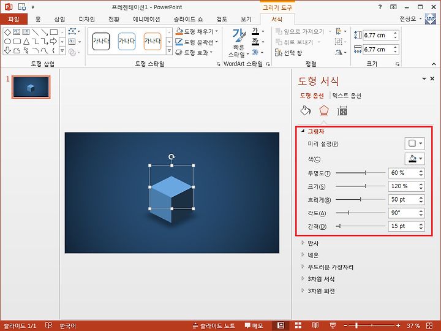This screenshot has width=441, height=331.
Task: Open the Home (홈) ribbon tab
Action: point(38,19)
